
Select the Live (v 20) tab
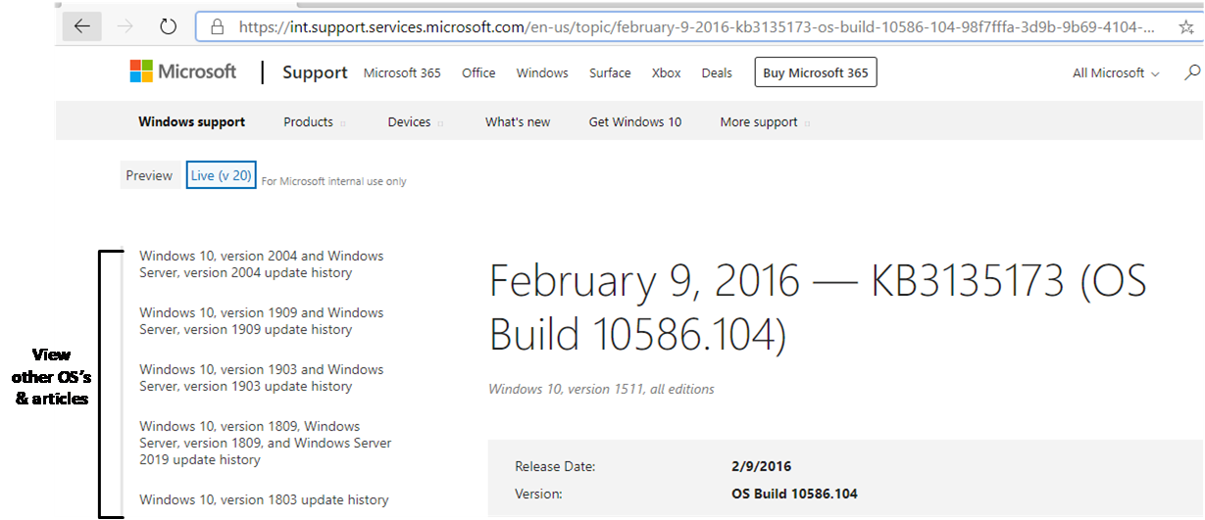coord(221,175)
